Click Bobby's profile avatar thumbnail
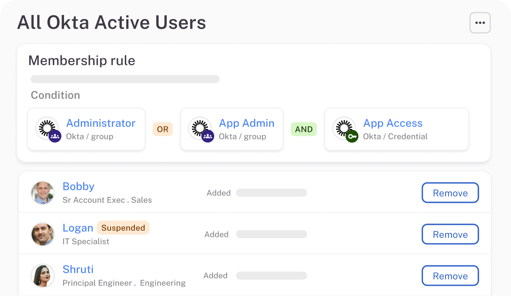Viewport: 511px width, 296px height. pyautogui.click(x=42, y=193)
